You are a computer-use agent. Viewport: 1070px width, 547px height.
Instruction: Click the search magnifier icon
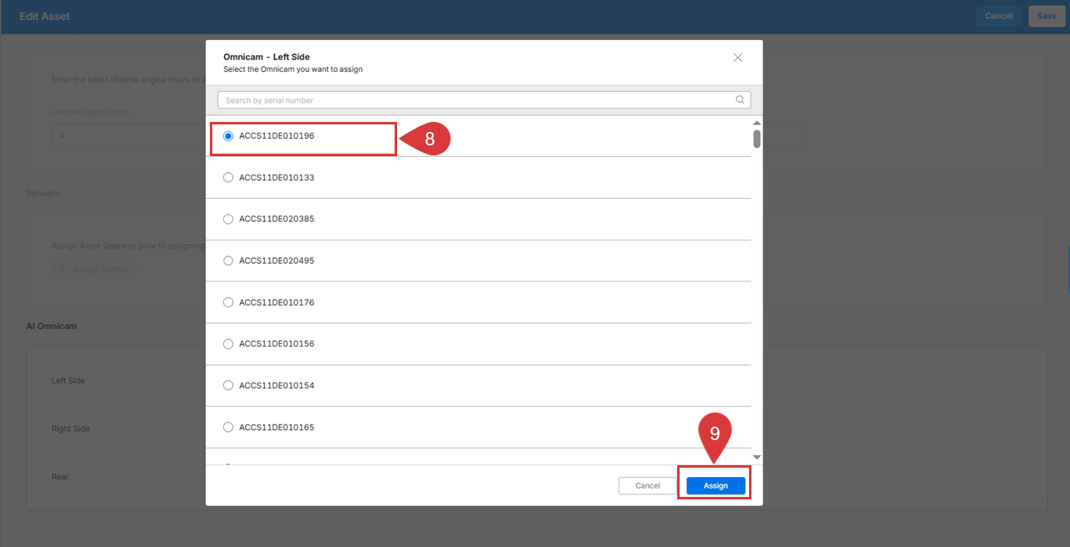click(x=740, y=99)
